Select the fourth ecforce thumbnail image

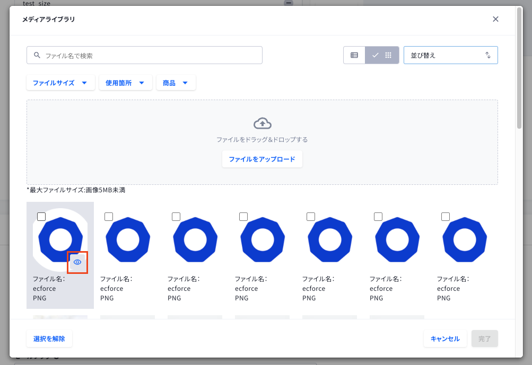coord(262,239)
